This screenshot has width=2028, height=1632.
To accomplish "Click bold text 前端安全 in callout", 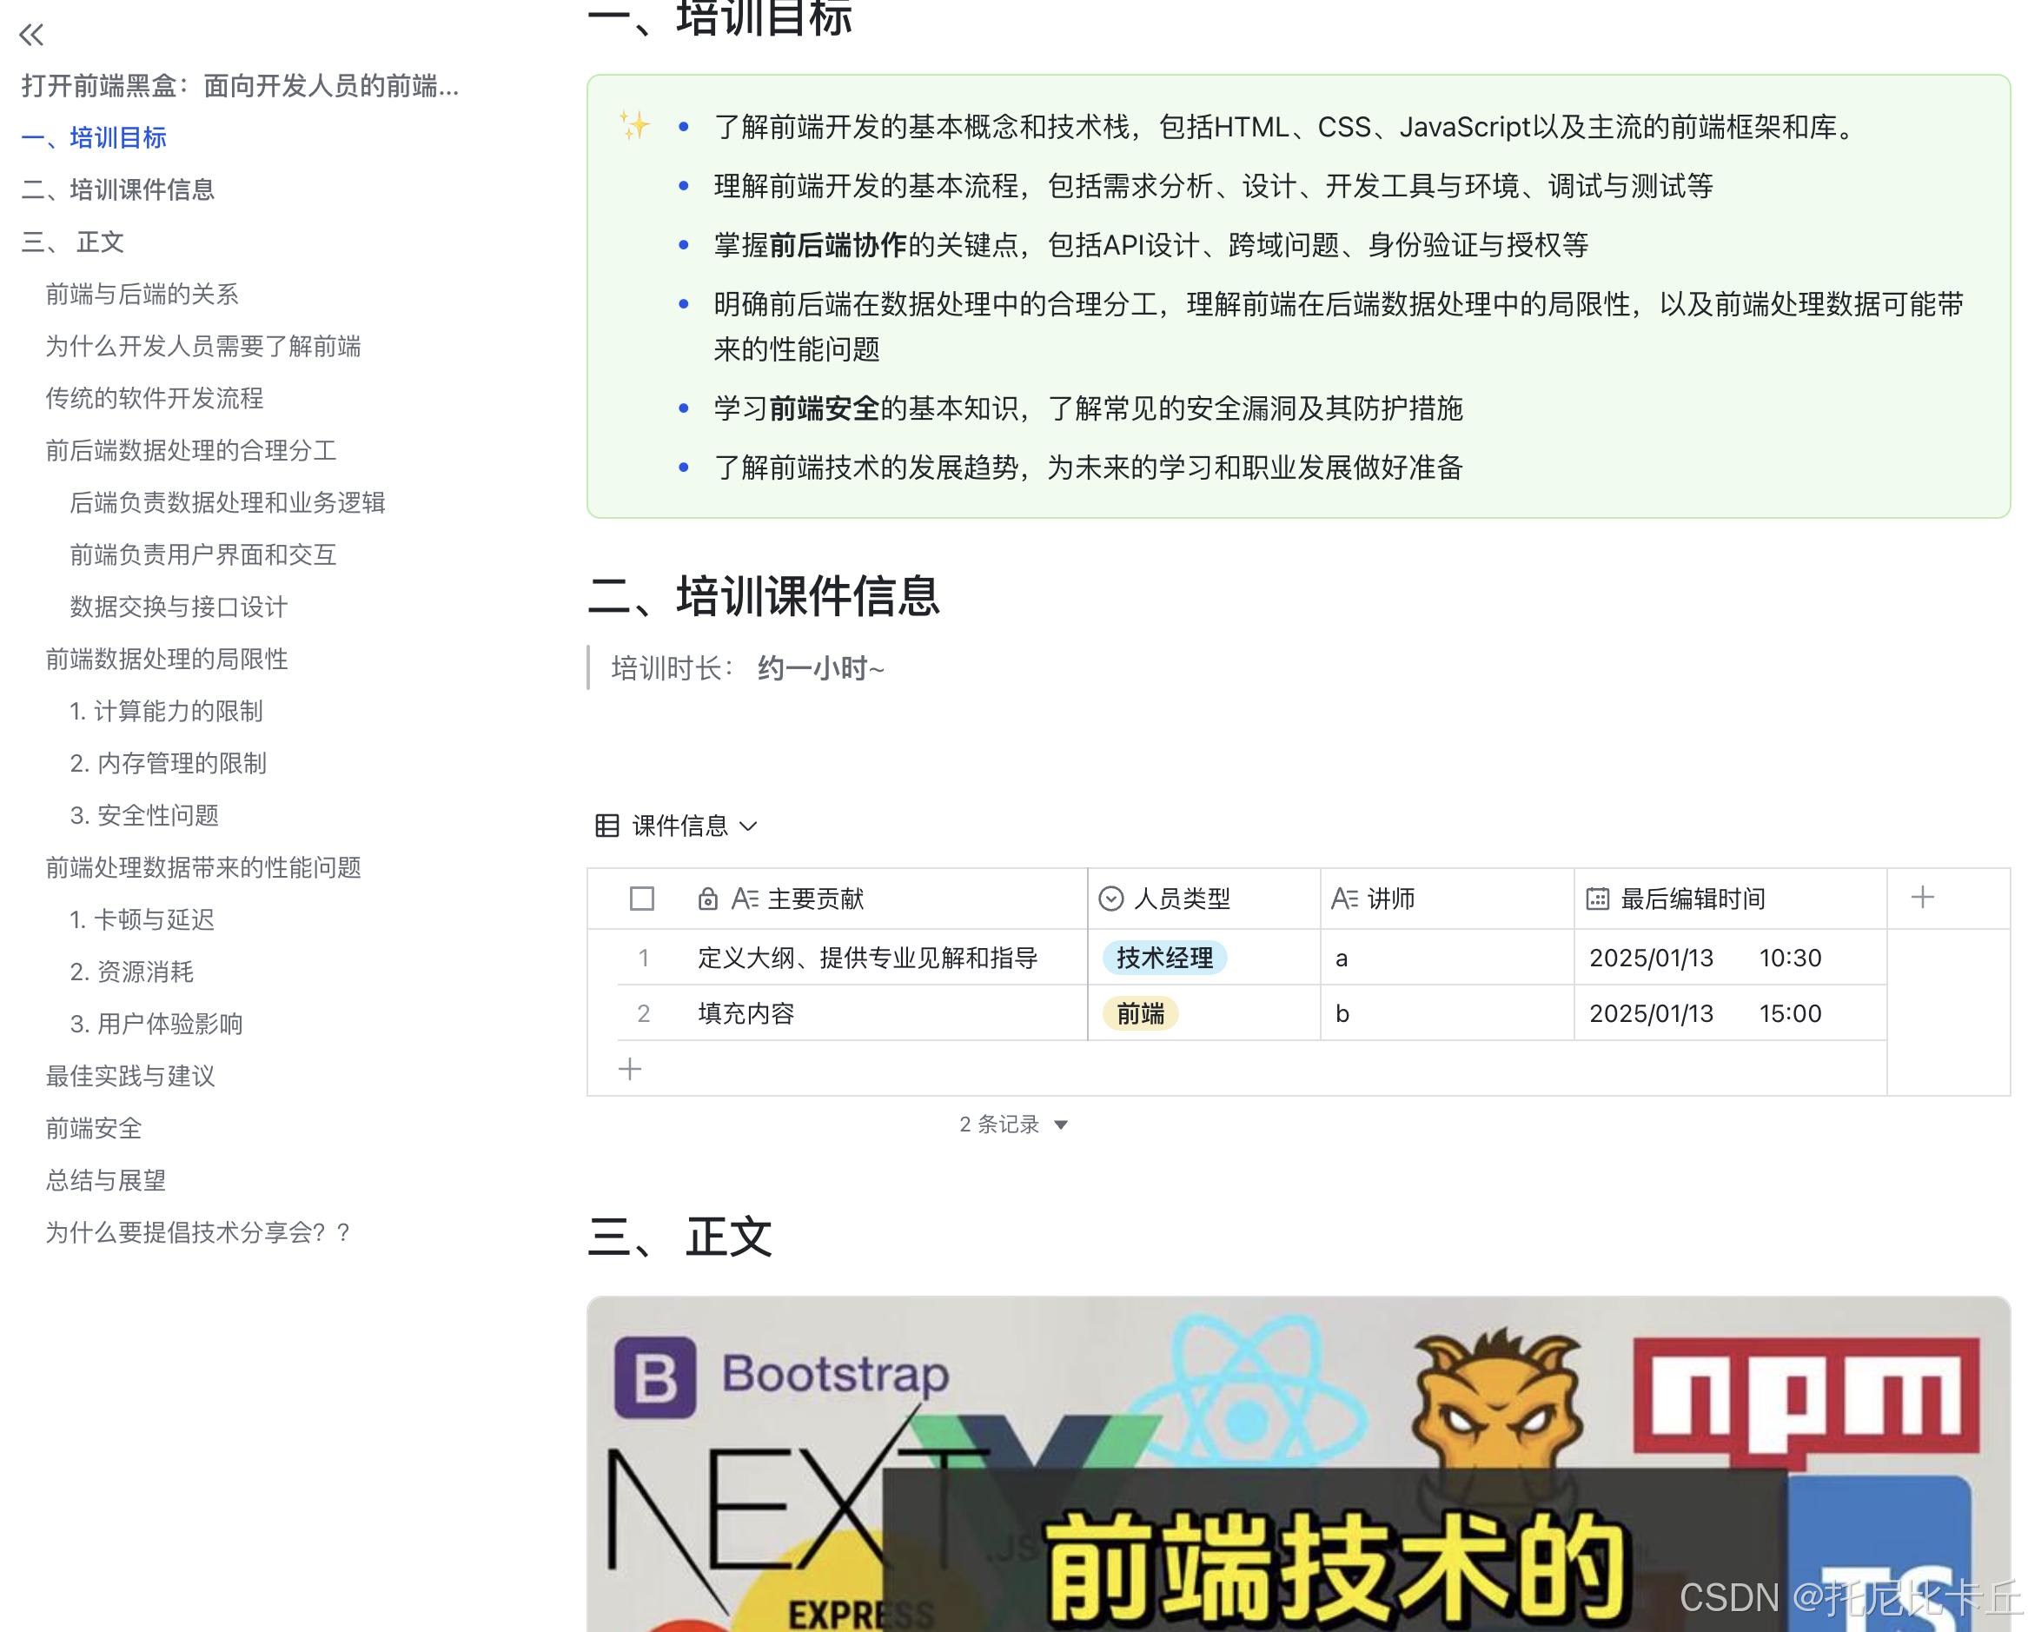I will (x=824, y=408).
